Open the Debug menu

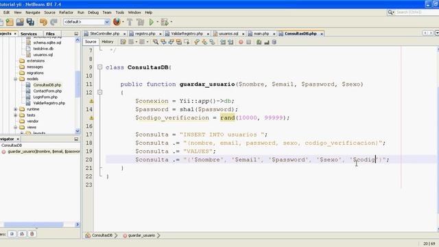pyautogui.click(x=93, y=12)
